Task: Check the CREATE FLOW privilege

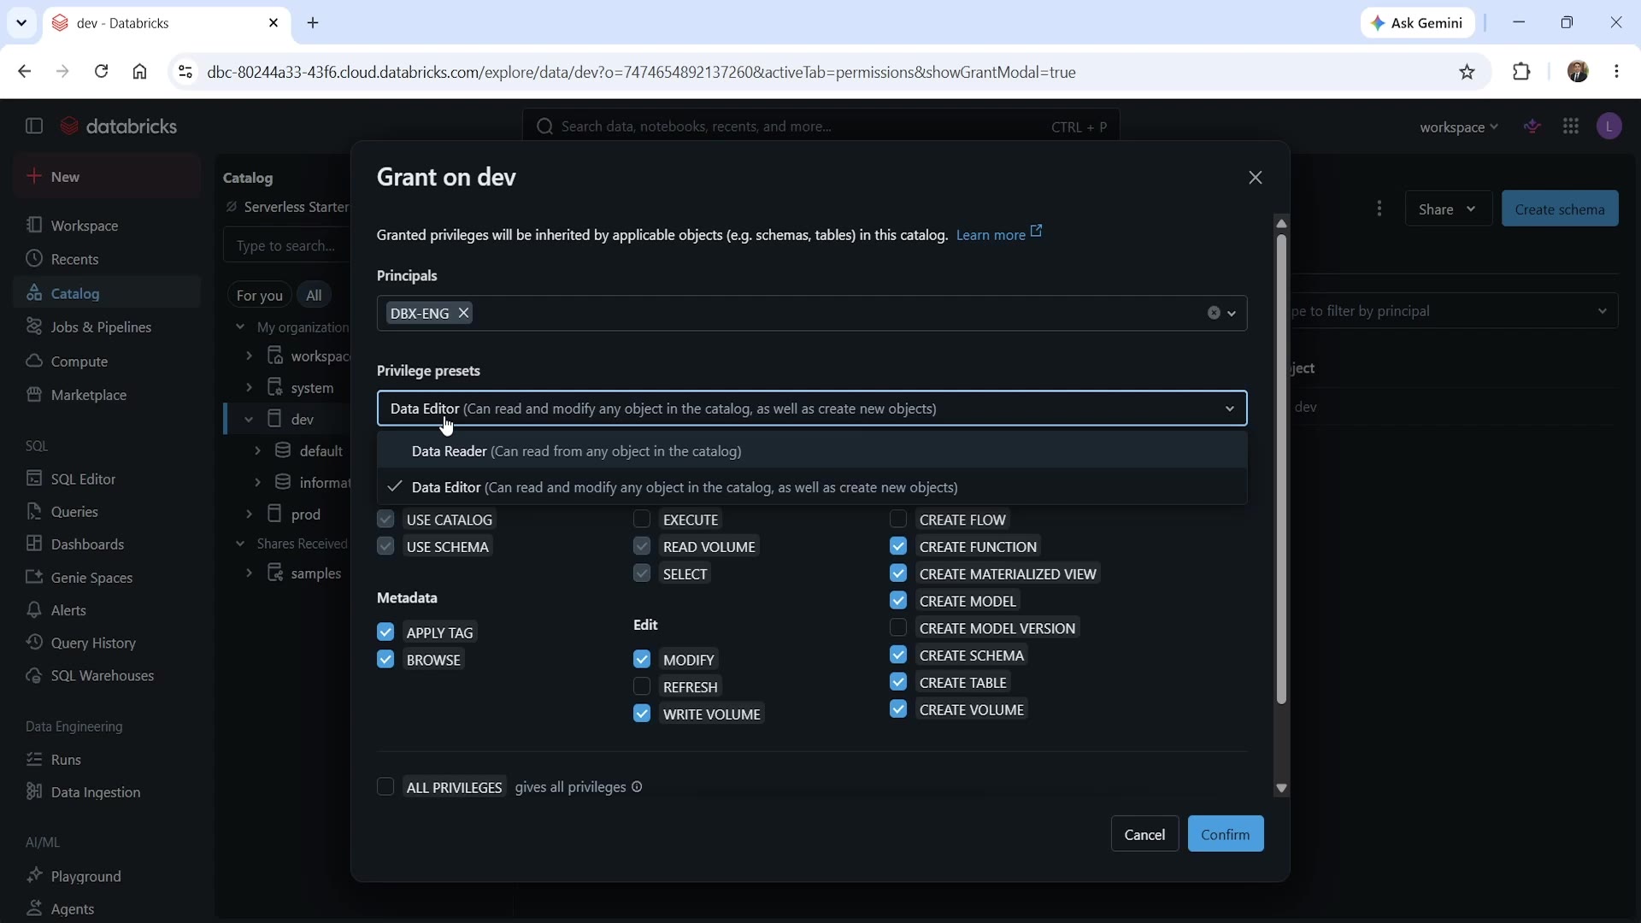Action: coord(898,520)
